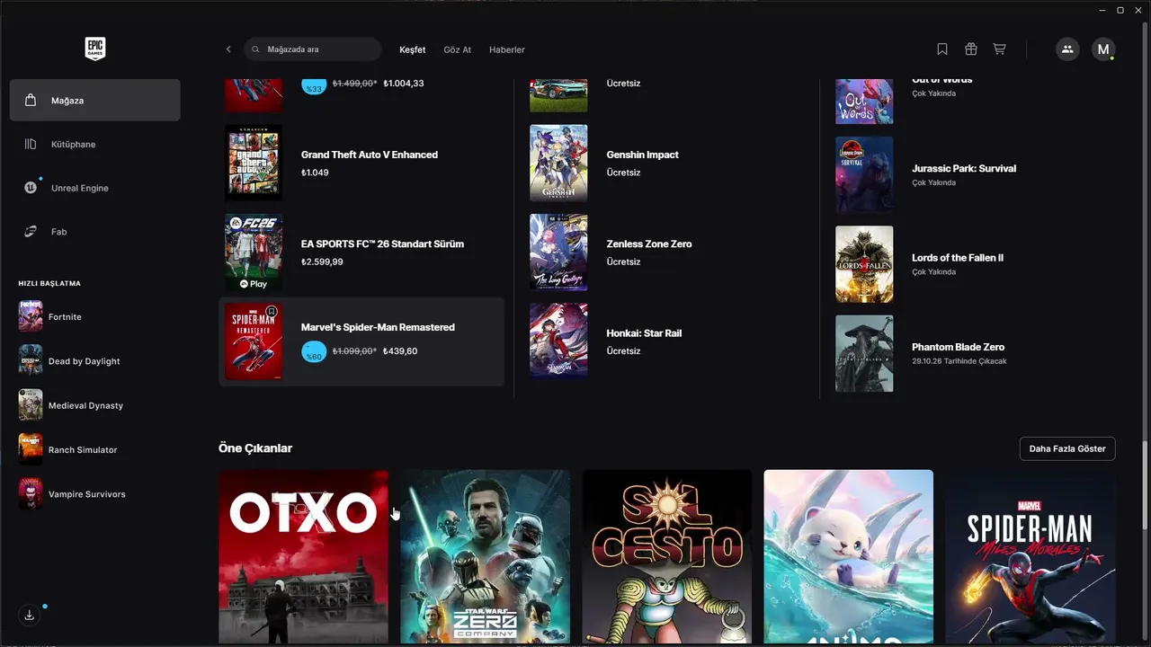This screenshot has width=1151, height=647.
Task: Open the Mağaza store section
Action: (x=94, y=100)
